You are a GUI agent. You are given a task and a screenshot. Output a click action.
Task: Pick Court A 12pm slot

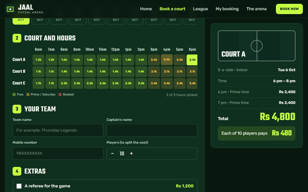click(115, 60)
